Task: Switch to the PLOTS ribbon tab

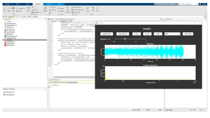Action: point(17,4)
